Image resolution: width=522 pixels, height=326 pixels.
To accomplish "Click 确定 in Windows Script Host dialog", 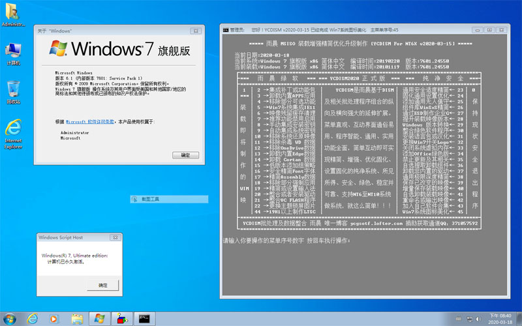I will pyautogui.click(x=103, y=285).
